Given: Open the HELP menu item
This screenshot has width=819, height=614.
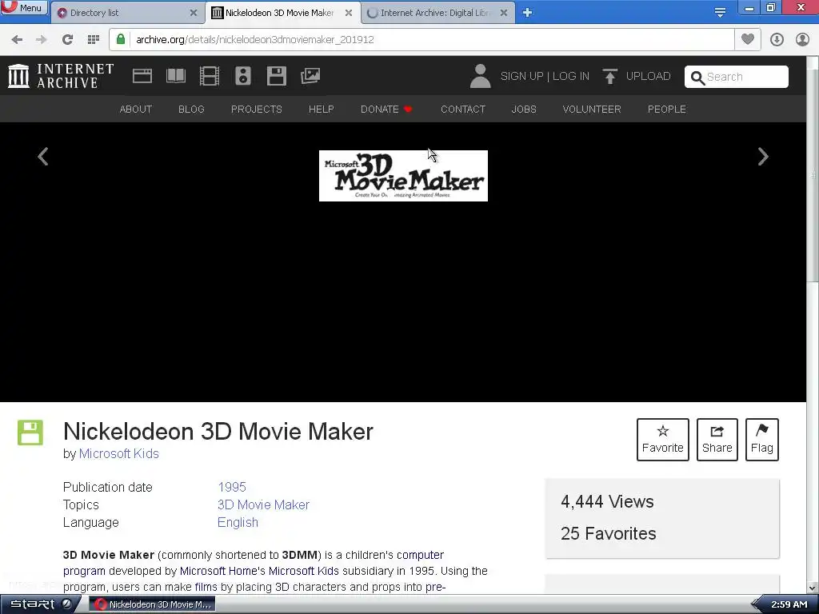Looking at the screenshot, I should point(322,109).
